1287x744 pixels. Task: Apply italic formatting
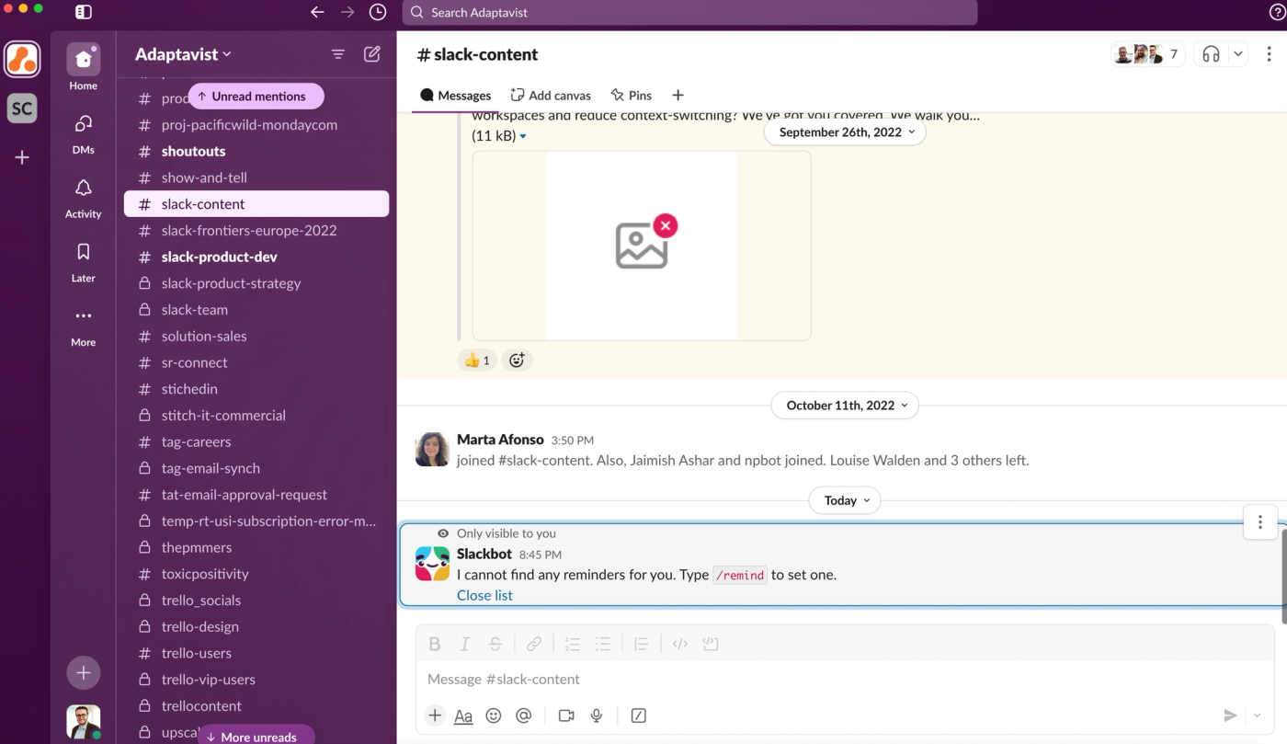pyautogui.click(x=465, y=644)
